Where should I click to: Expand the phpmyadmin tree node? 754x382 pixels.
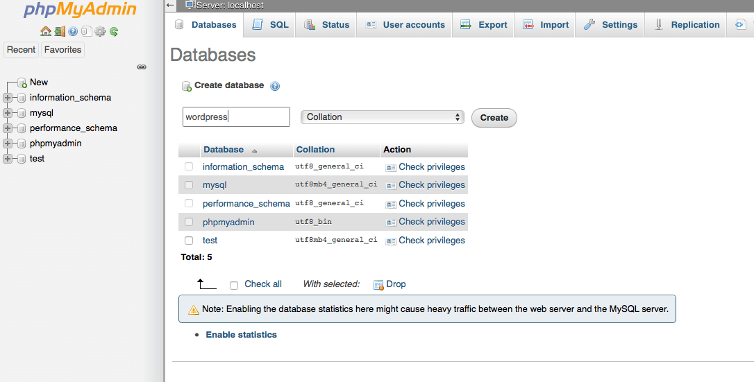[x=8, y=144]
